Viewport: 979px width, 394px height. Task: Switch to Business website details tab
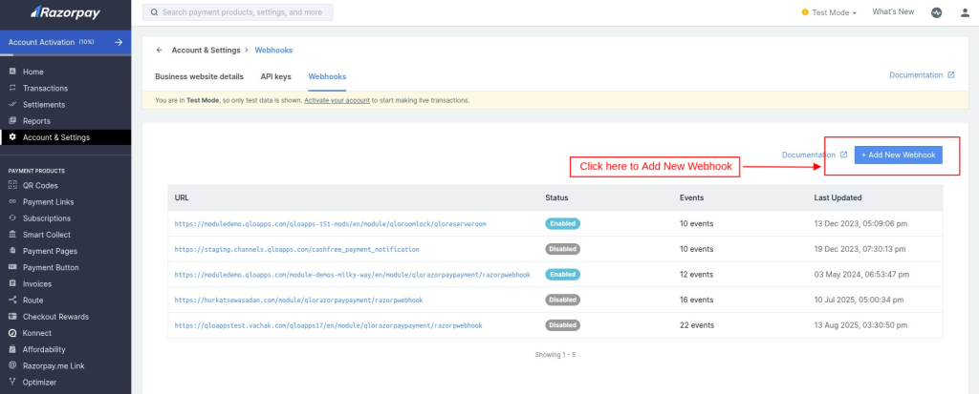[x=199, y=76]
